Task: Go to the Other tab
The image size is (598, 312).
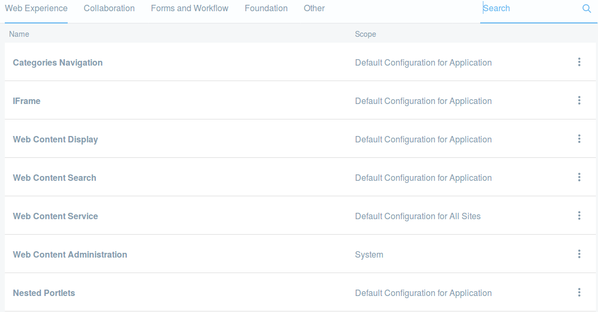Action: tap(314, 9)
